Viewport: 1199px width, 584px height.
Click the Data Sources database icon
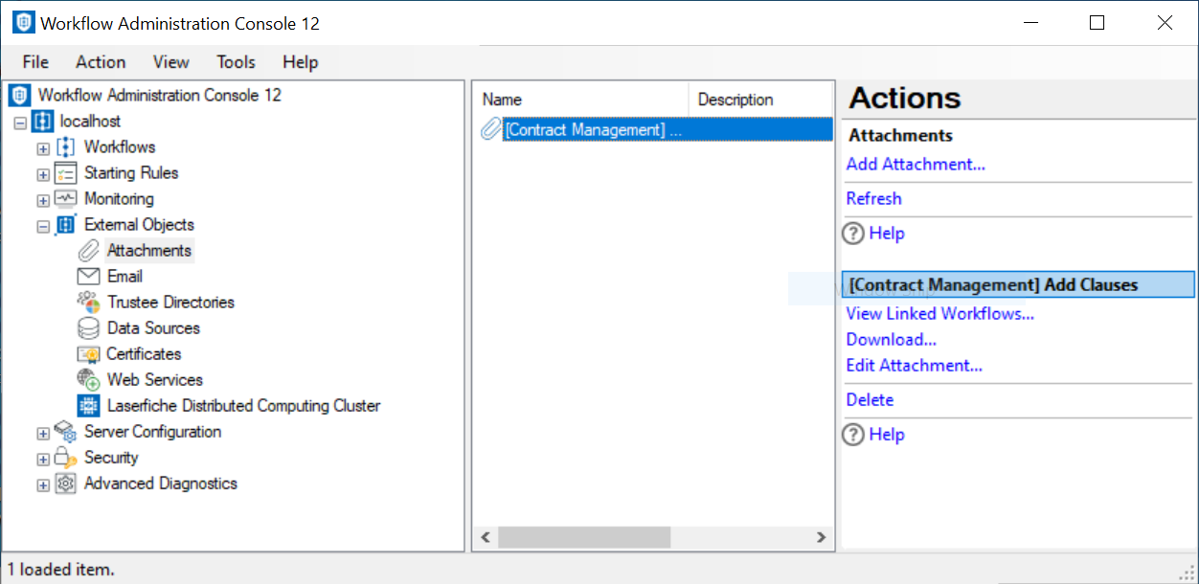88,328
